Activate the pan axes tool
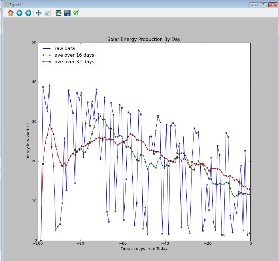The width and height of the screenshot is (279, 261). (39, 13)
